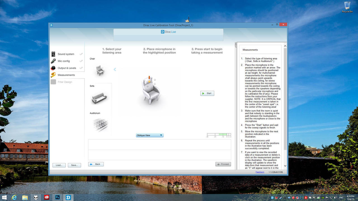Click the microphone icon for Mic config

(x=53, y=61)
